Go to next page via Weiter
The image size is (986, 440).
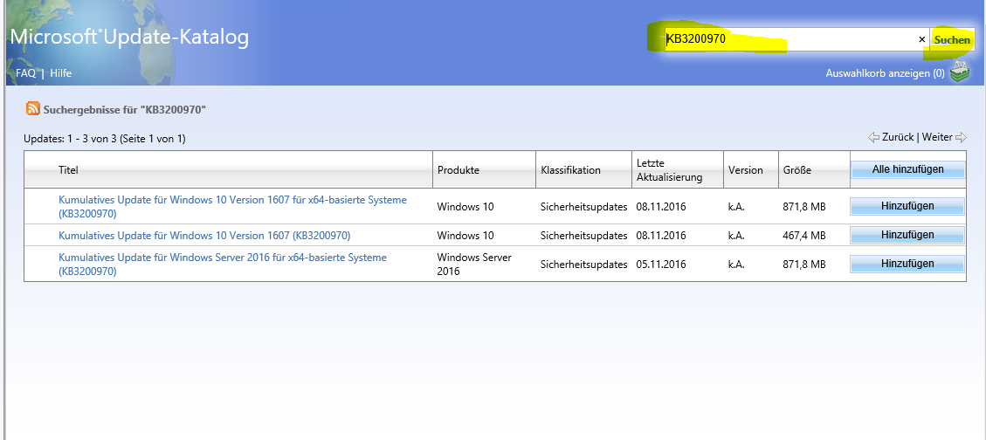937,137
